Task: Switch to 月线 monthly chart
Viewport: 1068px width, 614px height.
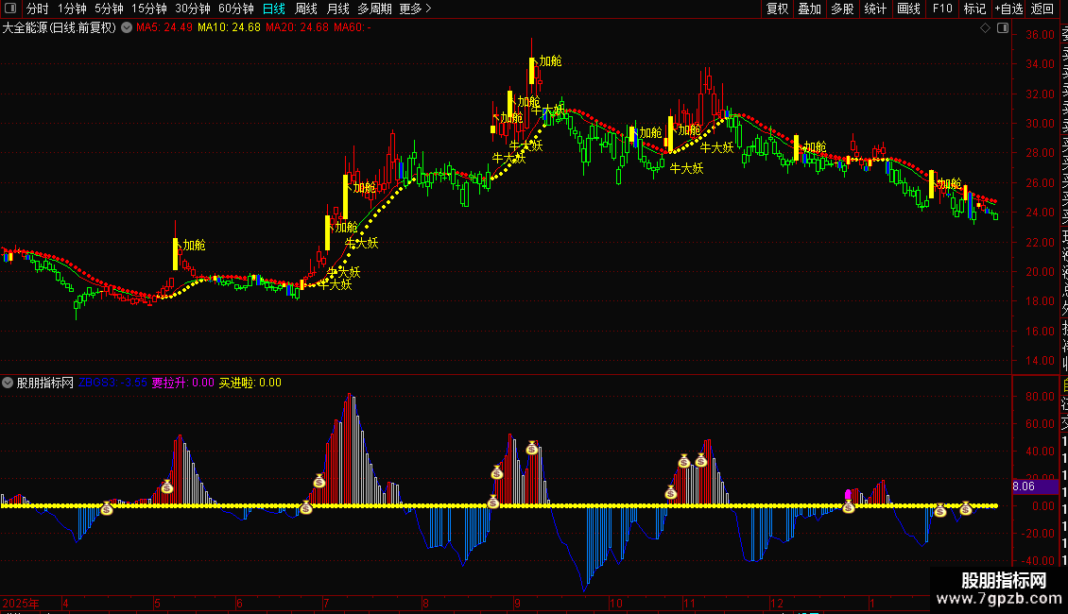Action: click(337, 9)
